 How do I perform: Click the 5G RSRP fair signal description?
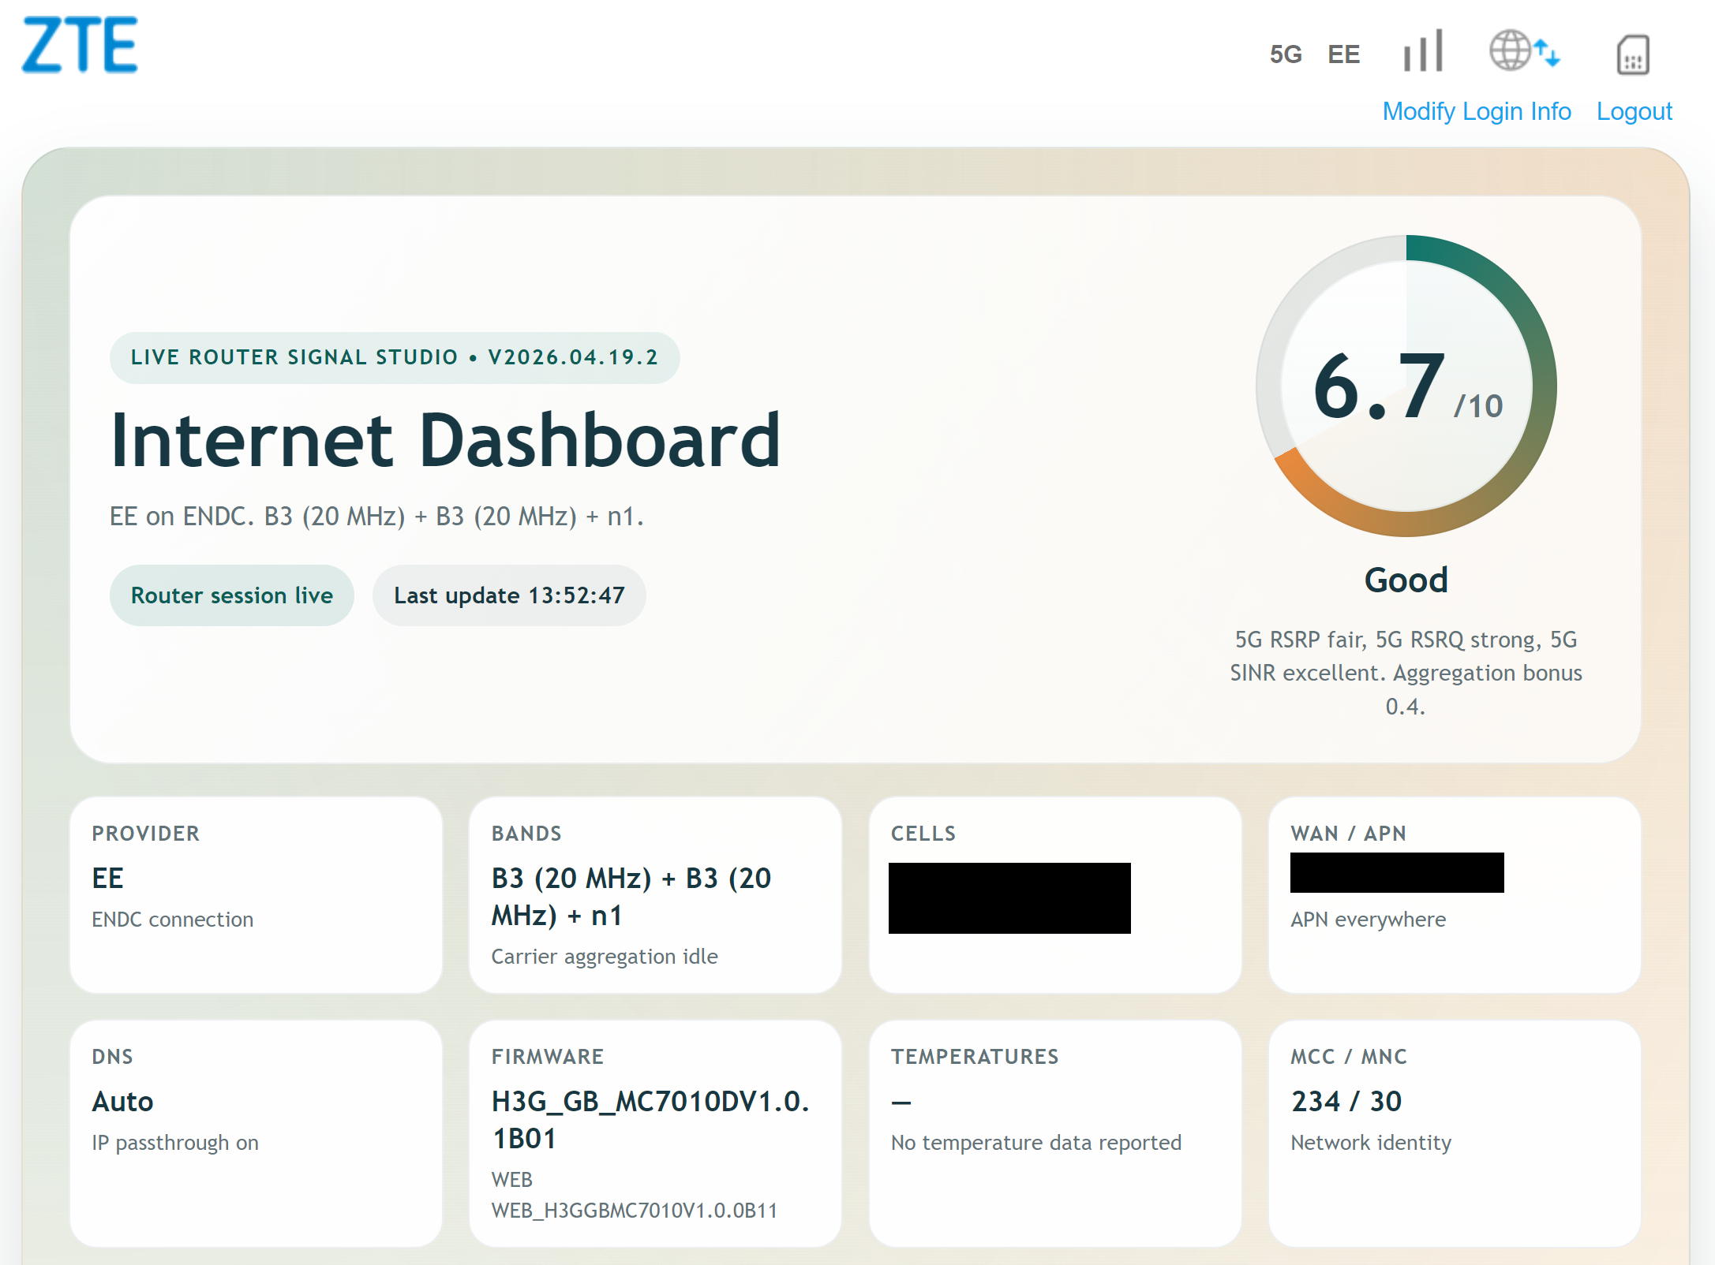[x=1406, y=673]
